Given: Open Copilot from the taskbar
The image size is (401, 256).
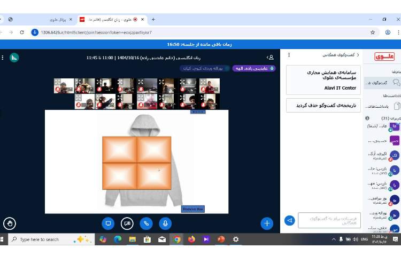Looking at the screenshot, I should click(x=103, y=239).
